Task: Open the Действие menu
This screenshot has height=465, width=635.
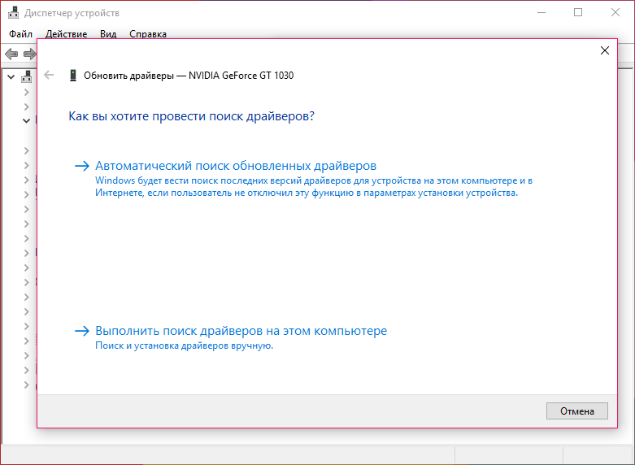Action: [x=66, y=34]
